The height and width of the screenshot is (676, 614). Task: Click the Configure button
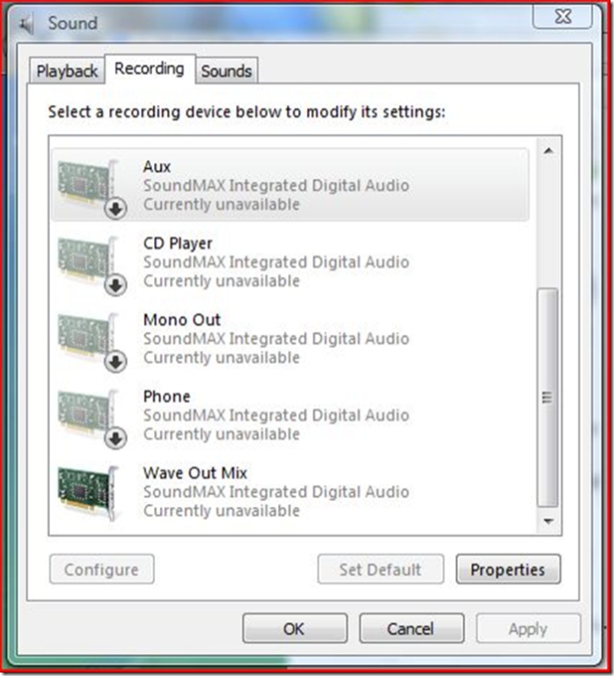pos(102,569)
